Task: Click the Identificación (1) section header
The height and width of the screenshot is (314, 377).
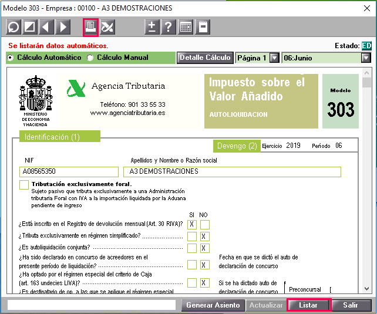Action: pyautogui.click(x=60, y=137)
